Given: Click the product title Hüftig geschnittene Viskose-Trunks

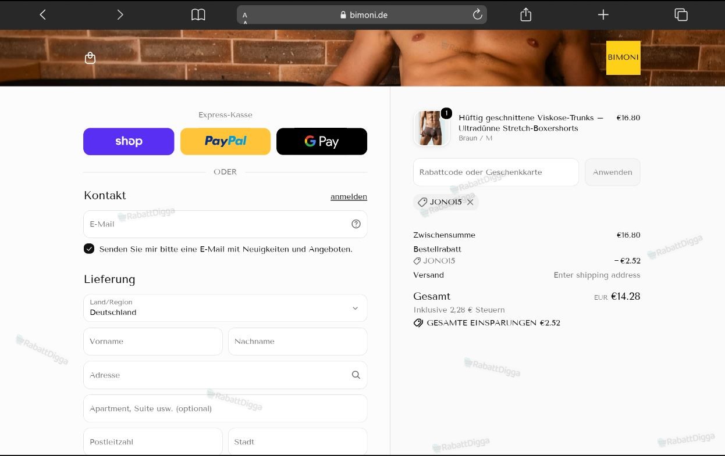Looking at the screenshot, I should (531, 123).
